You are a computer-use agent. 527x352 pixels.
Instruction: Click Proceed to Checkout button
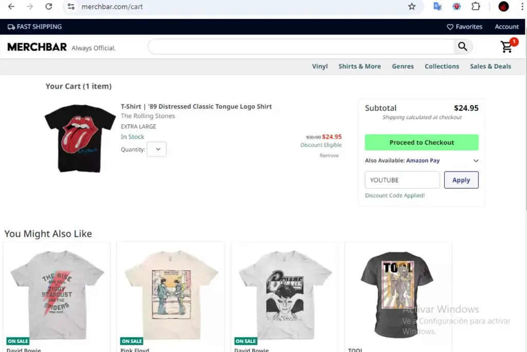point(421,143)
